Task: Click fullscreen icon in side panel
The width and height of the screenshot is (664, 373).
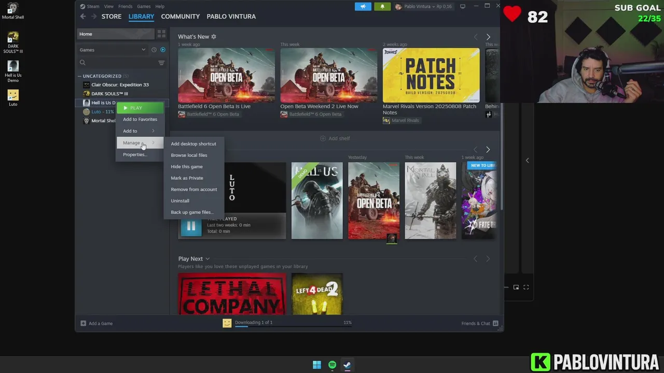Action: tap(526, 287)
